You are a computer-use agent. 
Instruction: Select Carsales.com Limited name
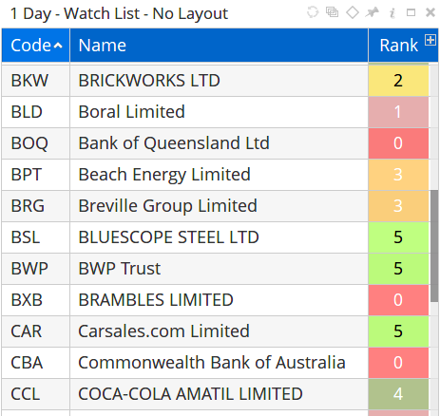pos(219,331)
